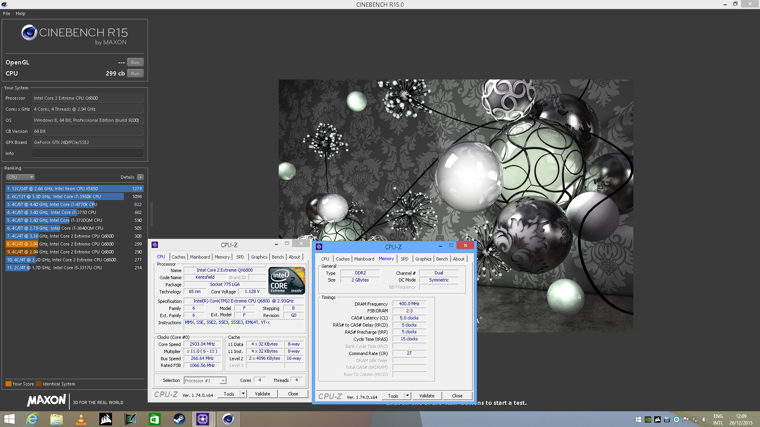Open File Explorer on the taskbar
760x427 pixels.
(x=56, y=419)
